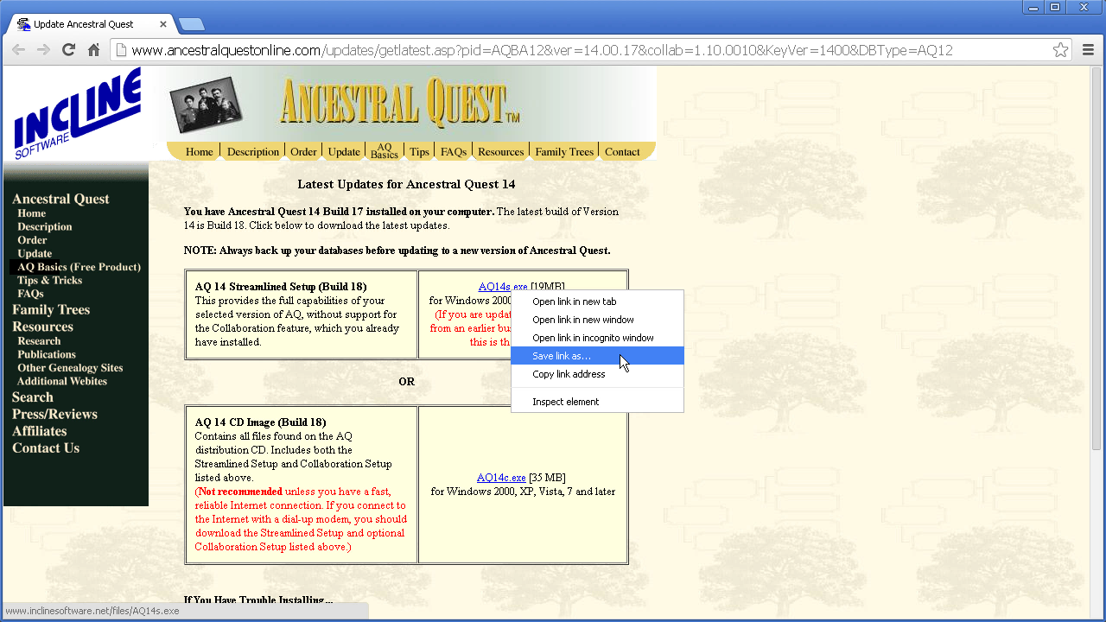The height and width of the screenshot is (622, 1106).
Task: Click AQ Basics (Free Product) sidebar link
Action: click(x=79, y=267)
